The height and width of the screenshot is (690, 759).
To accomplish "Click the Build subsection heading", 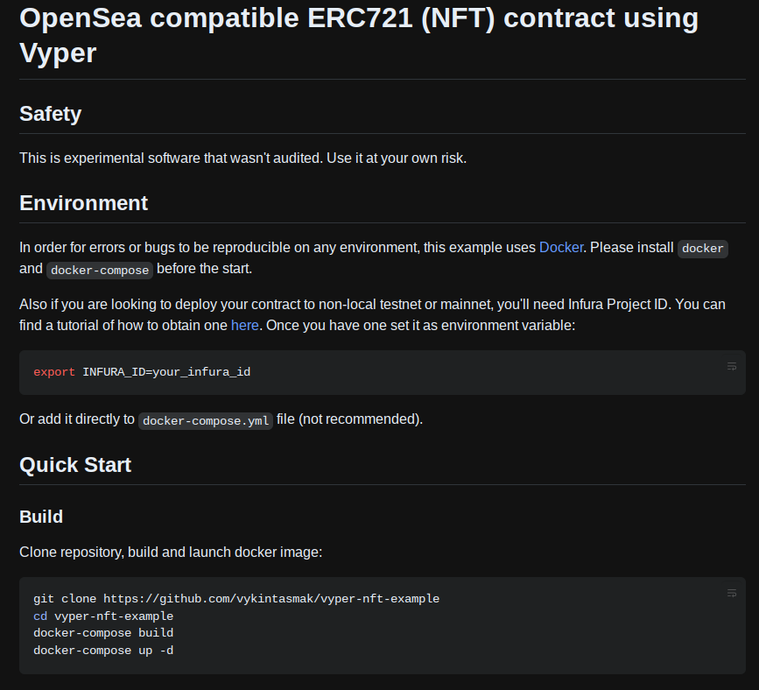I will [41, 517].
